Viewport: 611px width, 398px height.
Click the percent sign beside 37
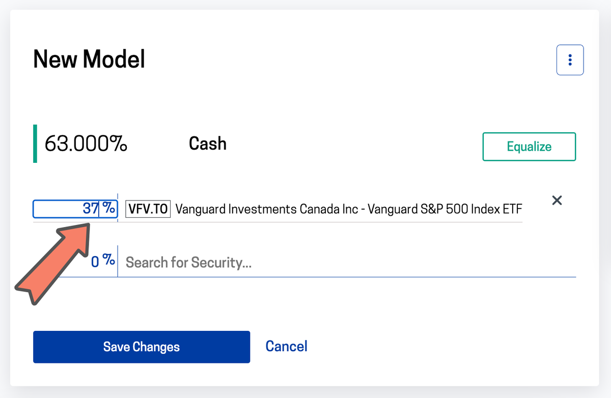click(x=108, y=209)
